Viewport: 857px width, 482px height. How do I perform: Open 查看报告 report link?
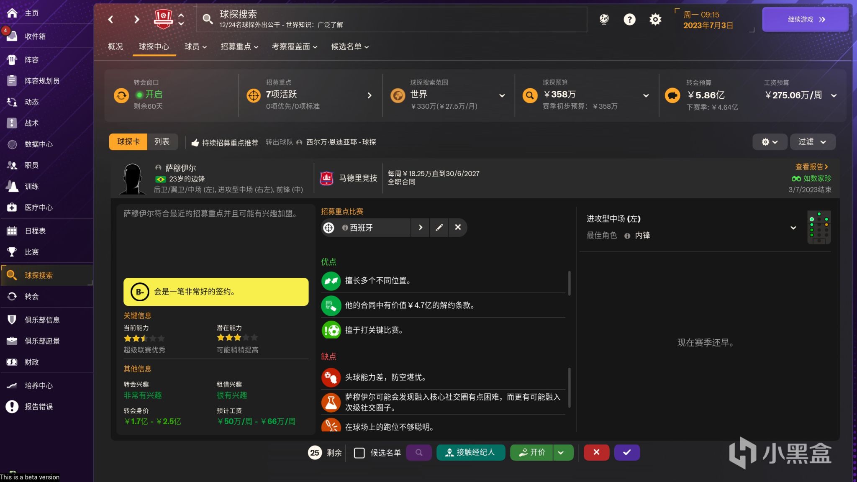(811, 167)
